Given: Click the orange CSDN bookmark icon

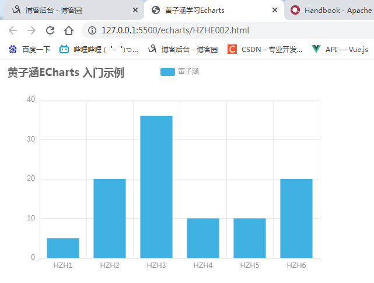Looking at the screenshot, I should click(x=232, y=50).
